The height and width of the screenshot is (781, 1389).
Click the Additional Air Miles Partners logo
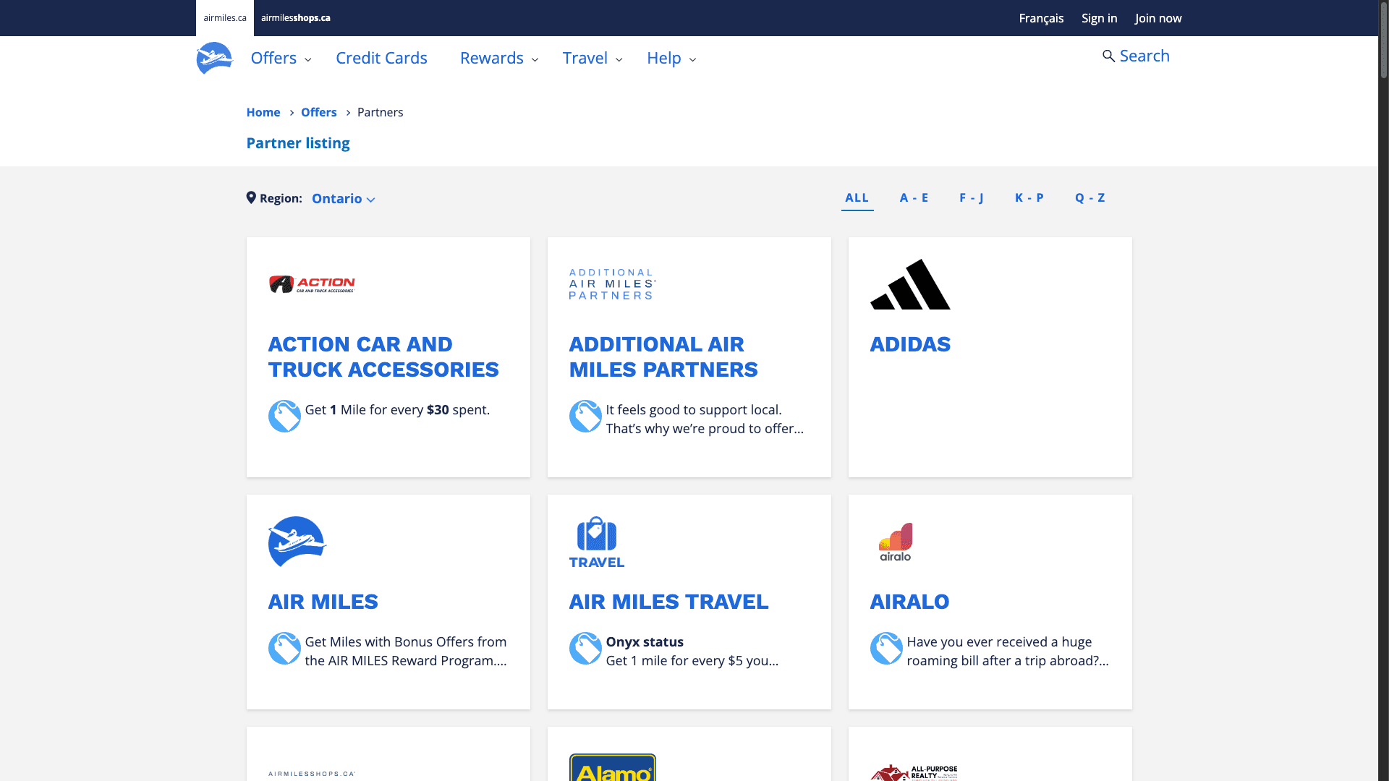click(x=612, y=284)
